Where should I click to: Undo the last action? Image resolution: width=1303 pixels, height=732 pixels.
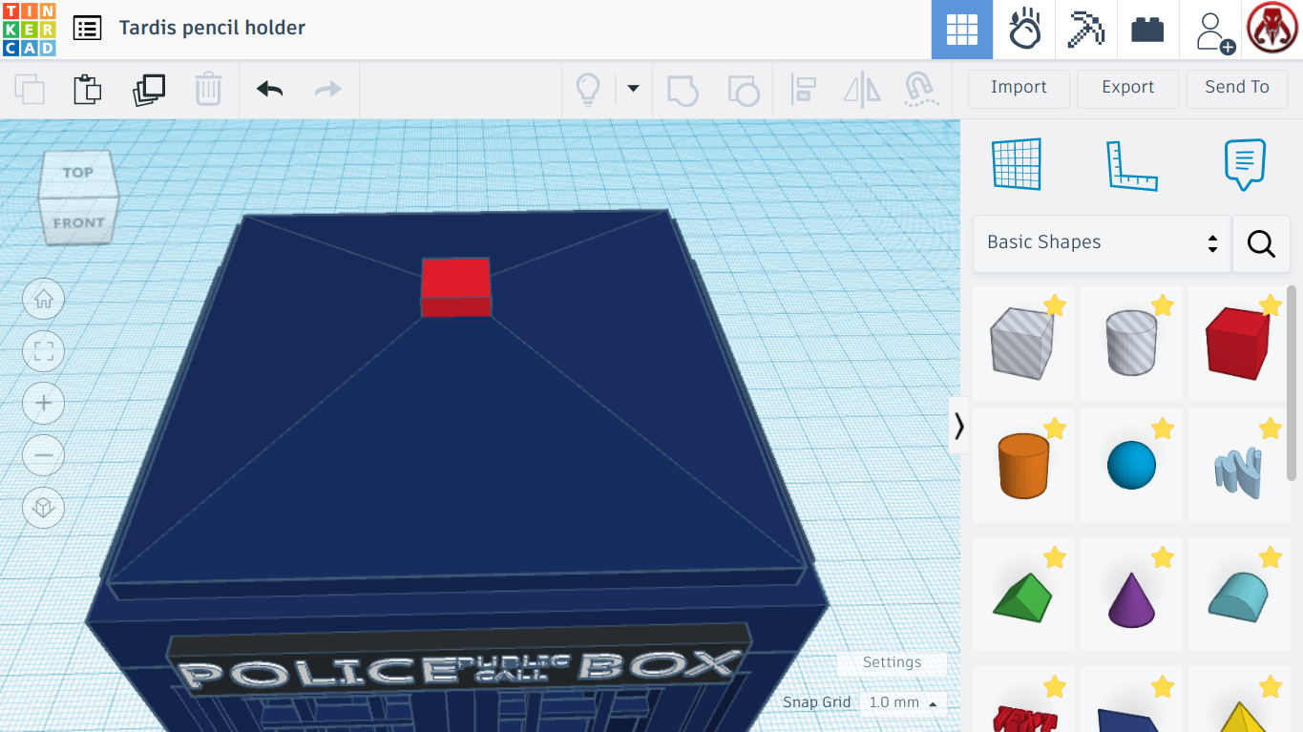point(270,90)
